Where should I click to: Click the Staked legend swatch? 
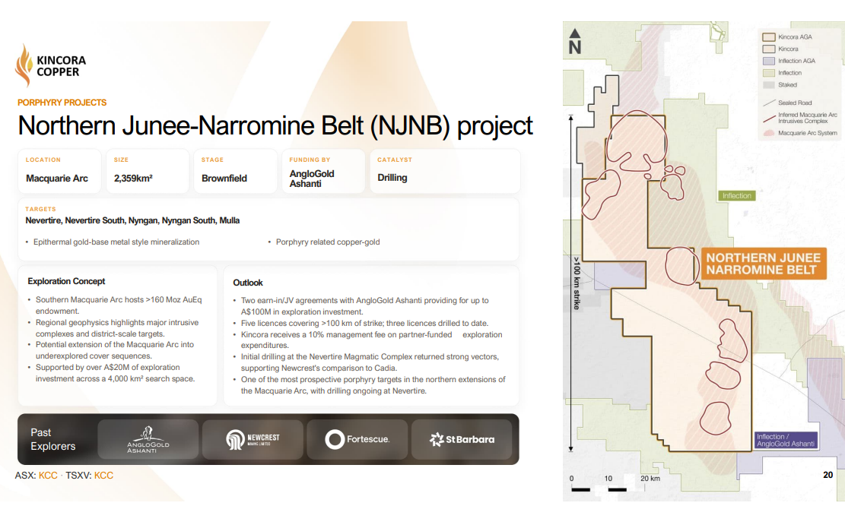click(768, 84)
